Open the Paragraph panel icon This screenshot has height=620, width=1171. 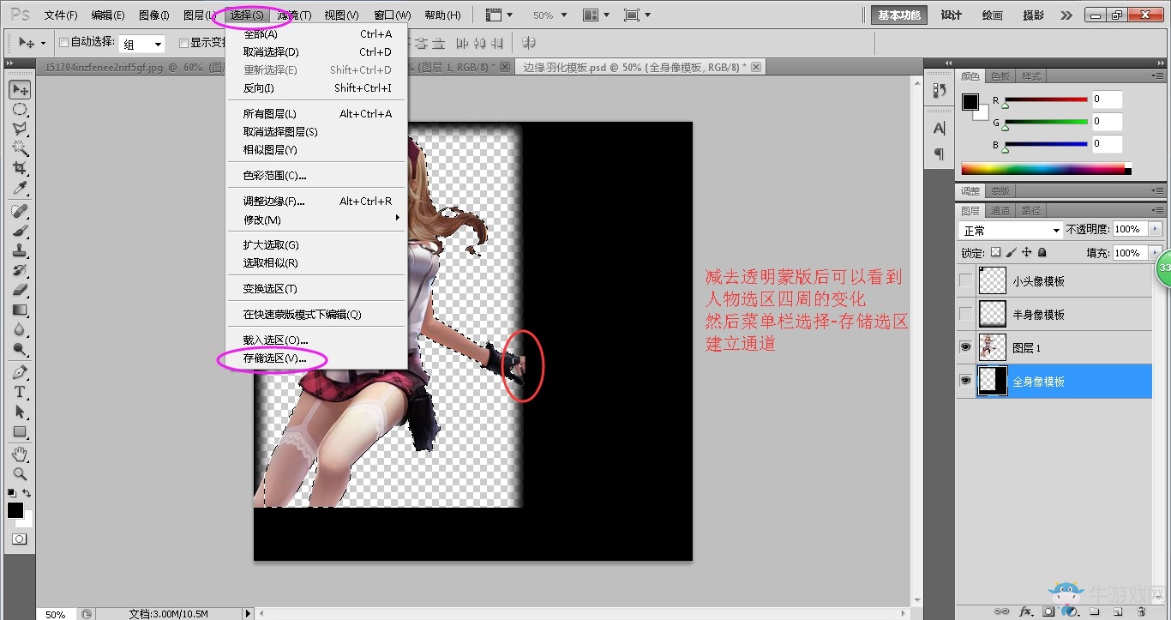coord(940,154)
